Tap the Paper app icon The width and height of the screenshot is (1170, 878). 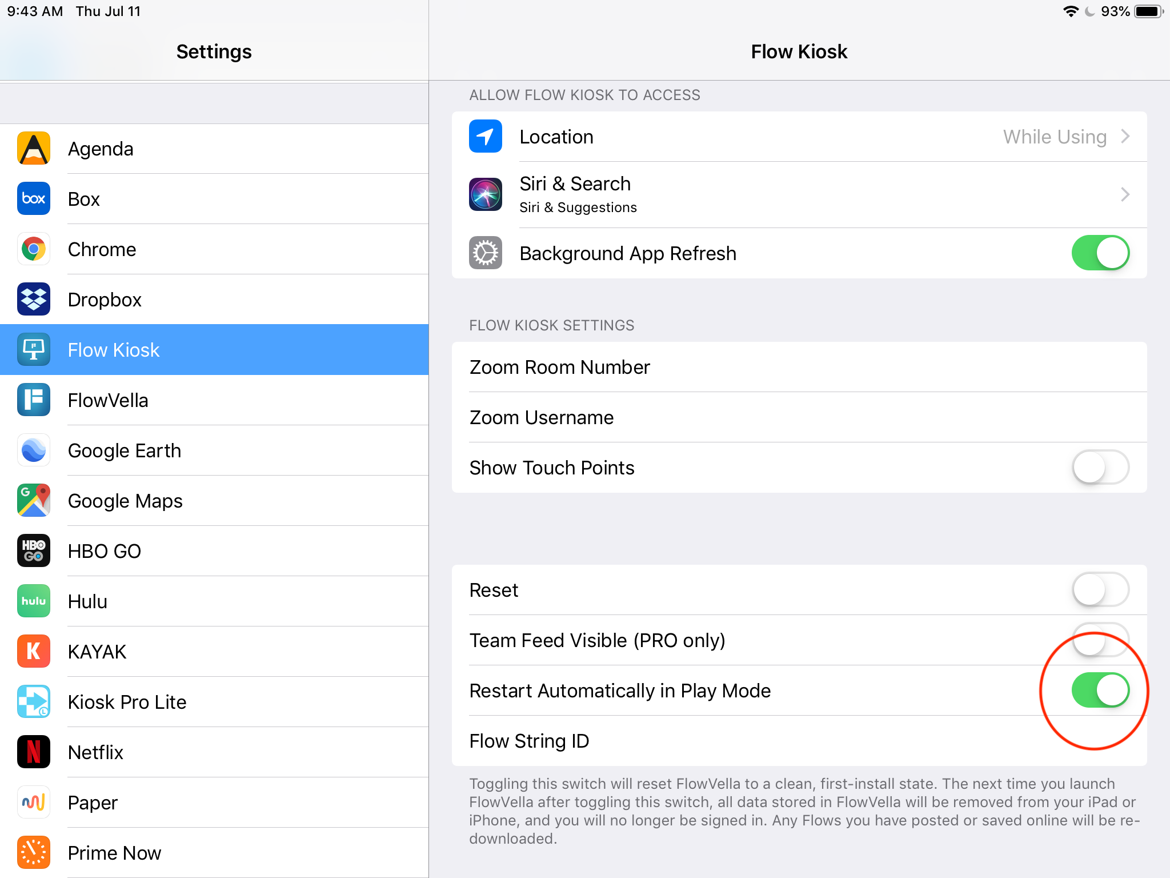point(34,803)
